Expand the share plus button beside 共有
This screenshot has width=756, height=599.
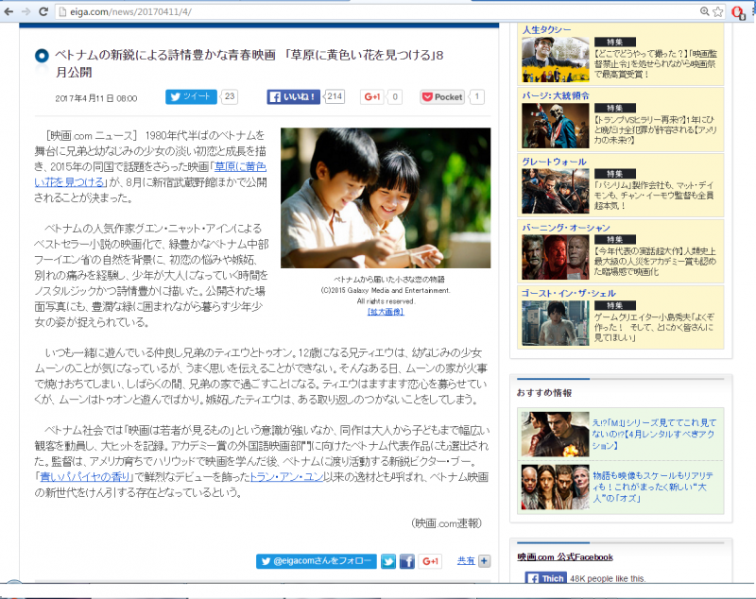click(x=484, y=561)
